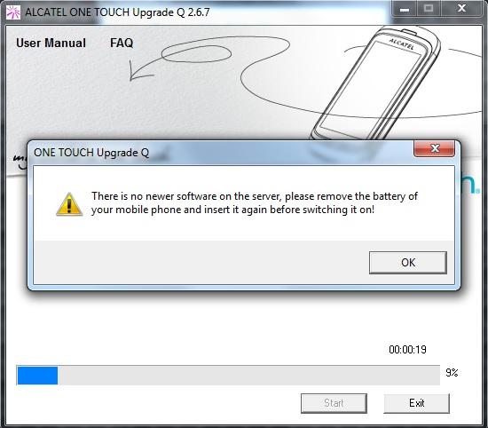Click the 00:00:19 elapsed timer

point(407,350)
